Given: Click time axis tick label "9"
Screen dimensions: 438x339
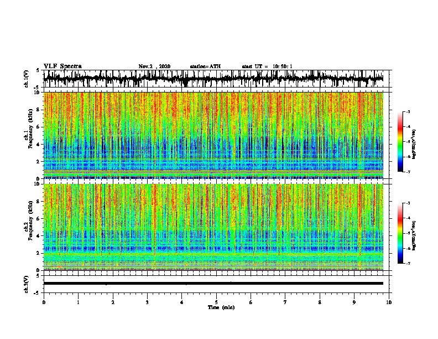Looking at the screenshot, I should [354, 302].
